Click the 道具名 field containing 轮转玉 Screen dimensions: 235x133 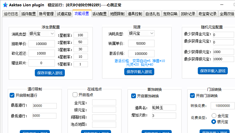(164, 108)
